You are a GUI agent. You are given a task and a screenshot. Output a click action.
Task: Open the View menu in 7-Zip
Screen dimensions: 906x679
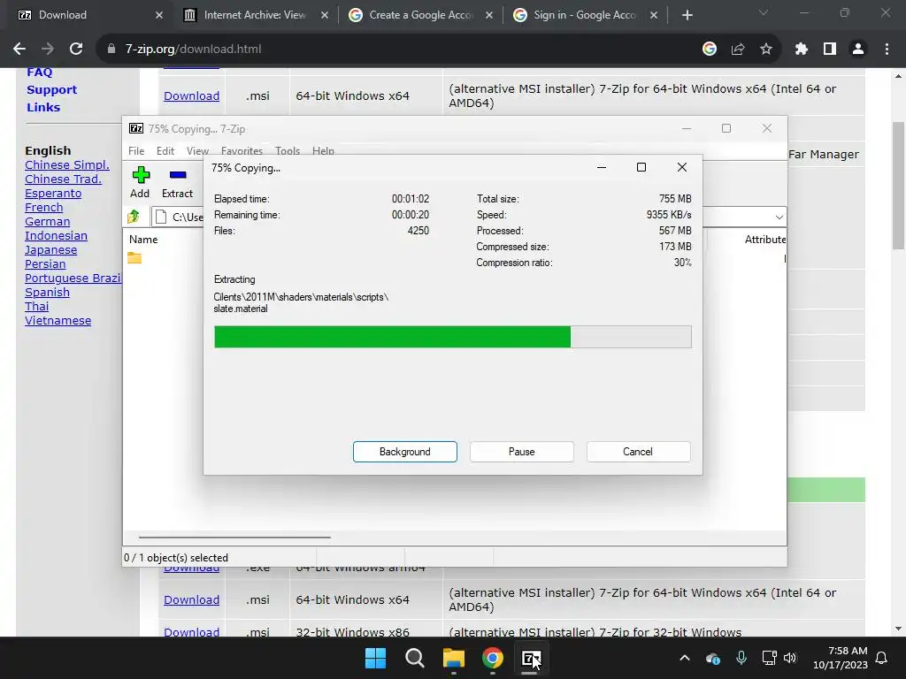coord(197,150)
